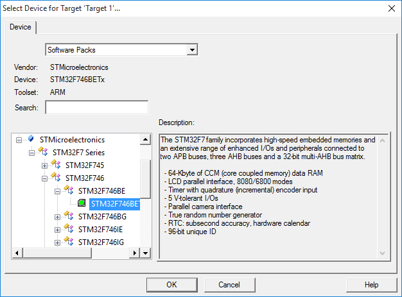Select the STM32F745 tree label

pos(85,165)
